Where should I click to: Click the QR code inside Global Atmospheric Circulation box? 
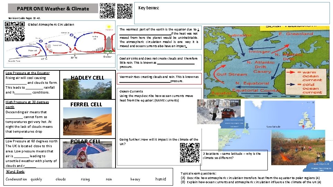coord(15,32)
